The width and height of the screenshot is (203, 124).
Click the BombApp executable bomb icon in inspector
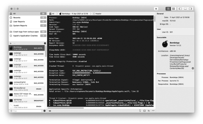tap(165, 44)
